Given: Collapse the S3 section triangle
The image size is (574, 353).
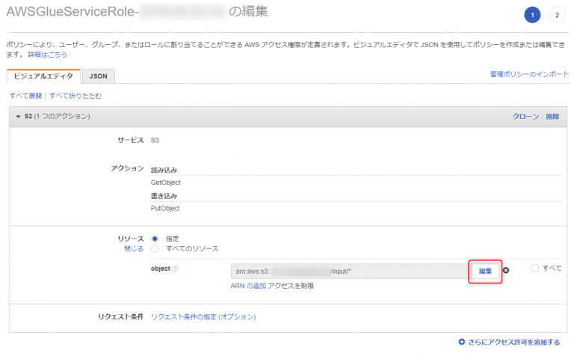Looking at the screenshot, I should [x=18, y=117].
